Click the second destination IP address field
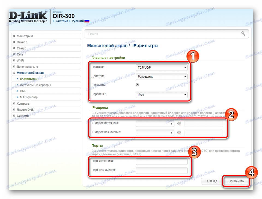The height and width of the screenshot is (199, 262). [x=203, y=133]
